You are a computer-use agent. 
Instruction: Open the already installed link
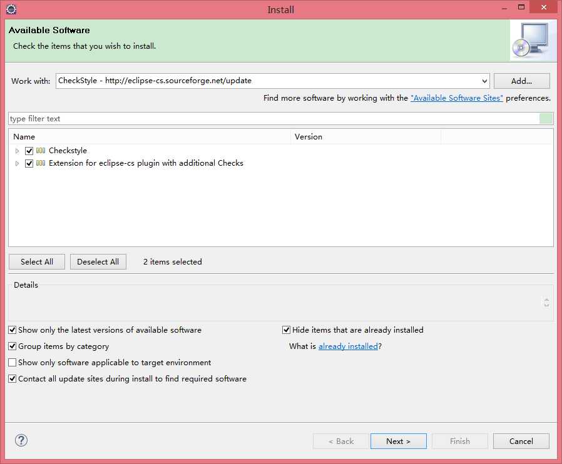point(348,346)
